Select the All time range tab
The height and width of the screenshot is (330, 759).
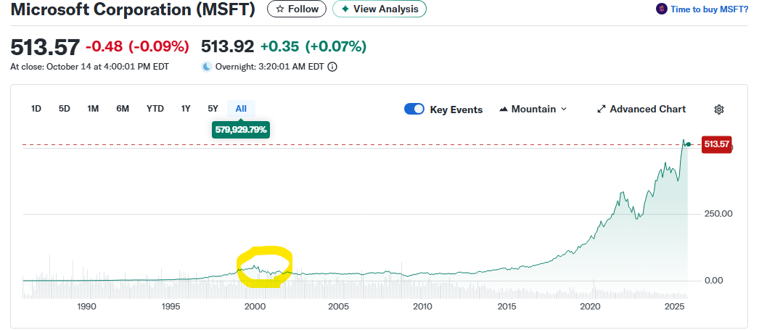241,109
